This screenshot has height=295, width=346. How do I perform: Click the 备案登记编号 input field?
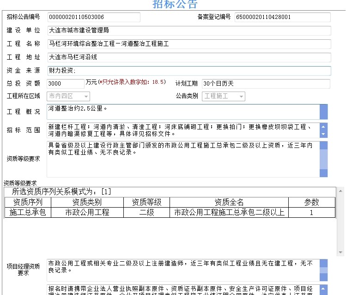tap(283, 17)
